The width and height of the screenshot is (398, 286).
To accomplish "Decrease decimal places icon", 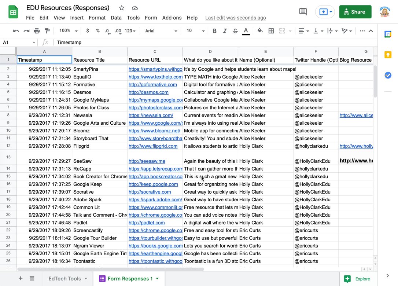I will 108,31.
